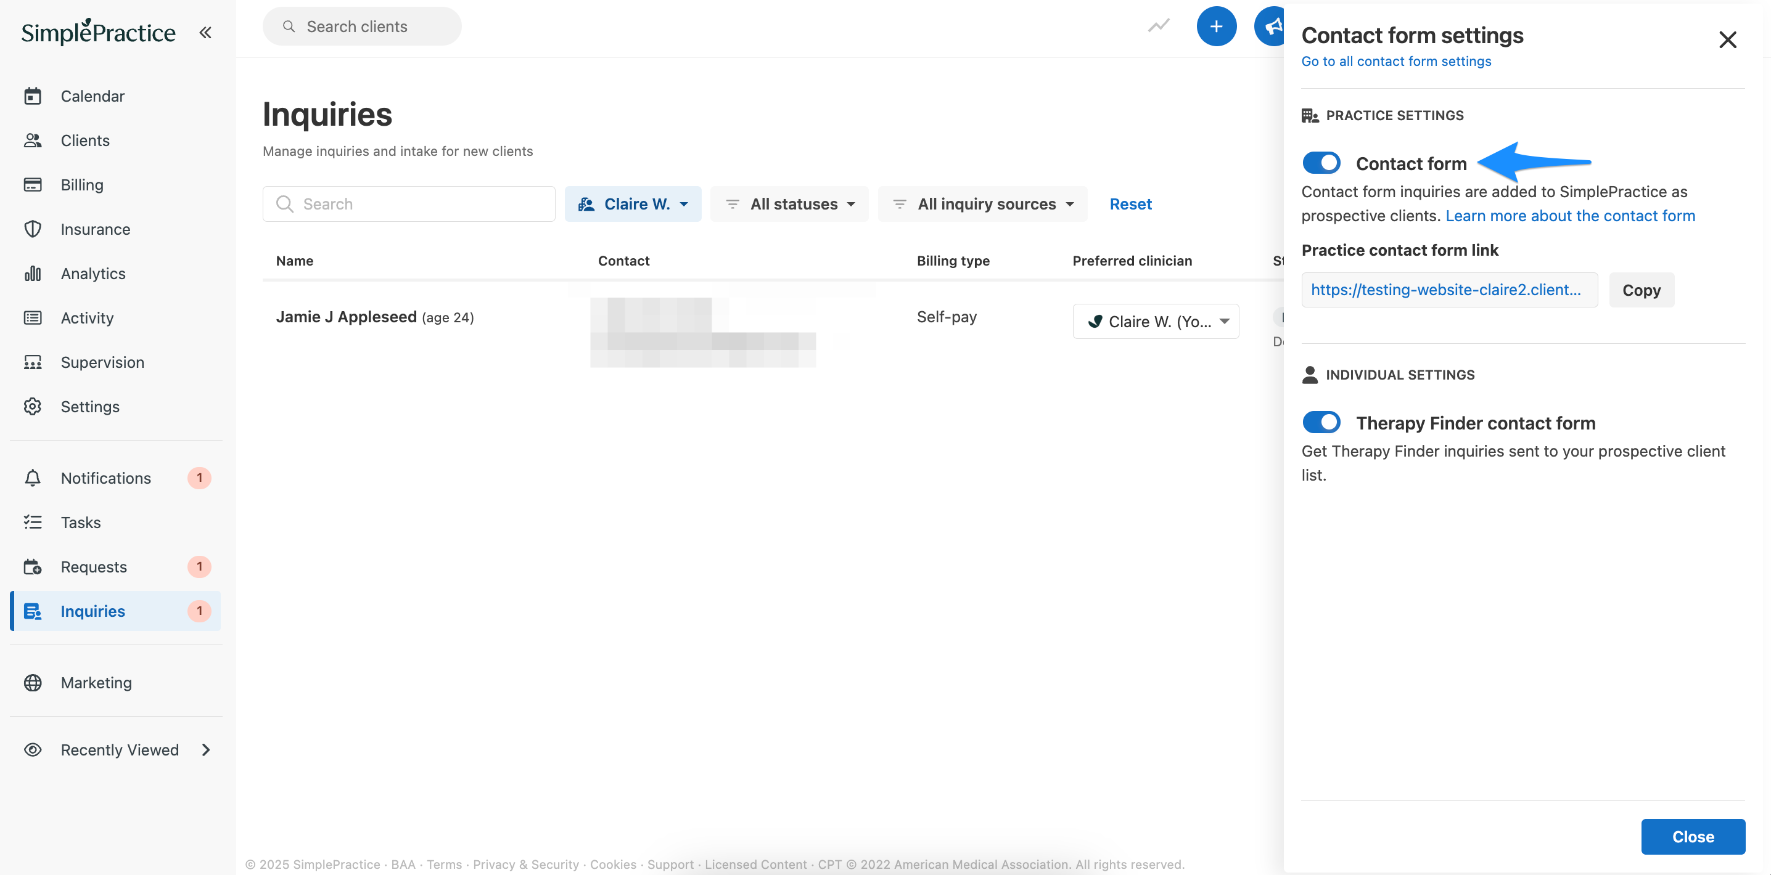Click the Contact column header
The height and width of the screenshot is (875, 1771).
point(623,260)
